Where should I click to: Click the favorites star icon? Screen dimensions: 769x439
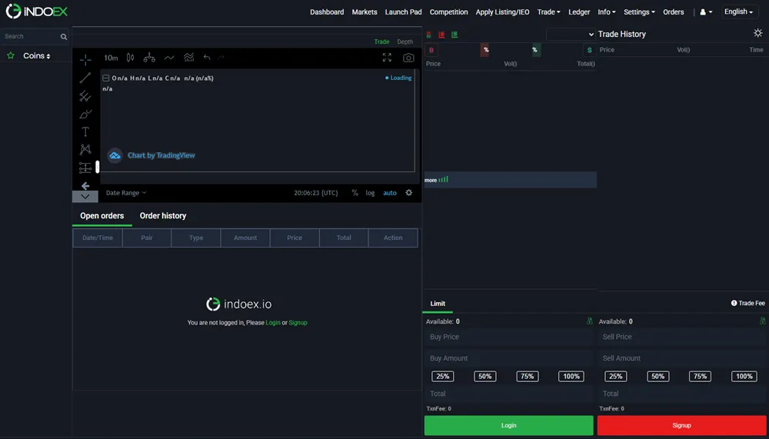point(11,55)
